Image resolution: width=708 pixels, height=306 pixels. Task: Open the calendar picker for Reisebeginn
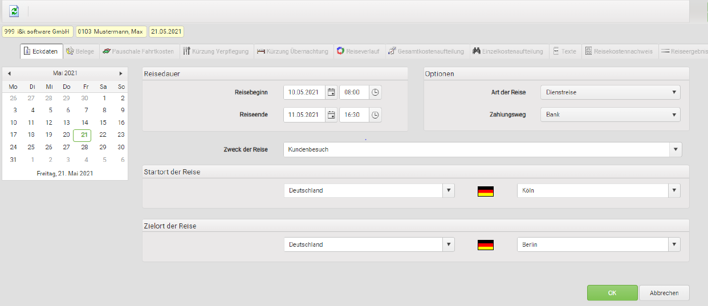[331, 92]
